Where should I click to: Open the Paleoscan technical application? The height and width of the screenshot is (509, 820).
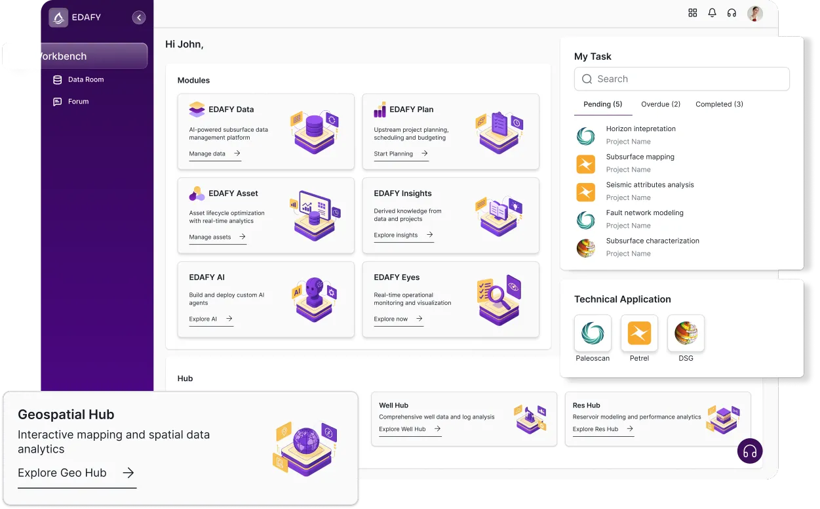(592, 333)
